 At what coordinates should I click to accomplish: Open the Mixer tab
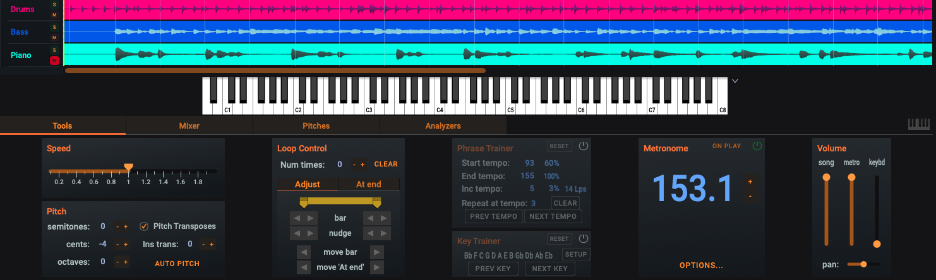pos(189,125)
